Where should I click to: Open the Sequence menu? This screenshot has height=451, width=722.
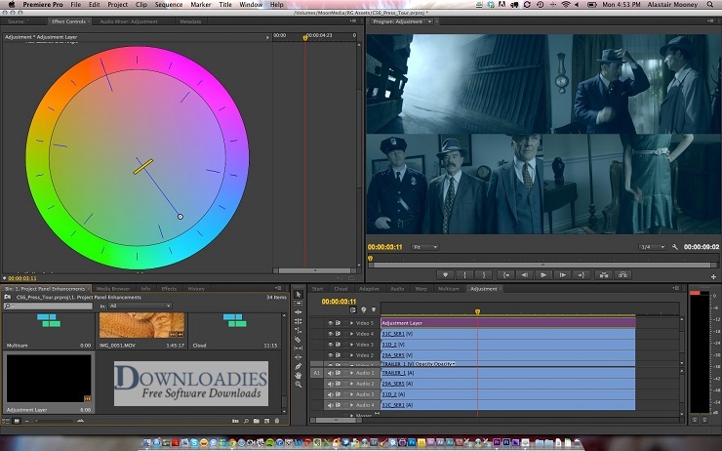(169, 5)
